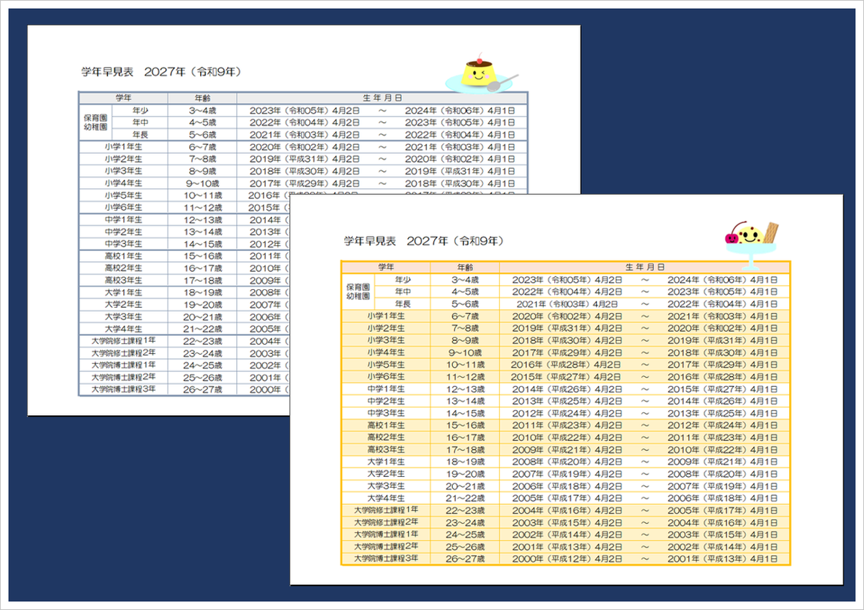This screenshot has height=610, width=864.
Task: Select 2012年（平成24年）4月2日 in the orange table
Action: pos(567,413)
